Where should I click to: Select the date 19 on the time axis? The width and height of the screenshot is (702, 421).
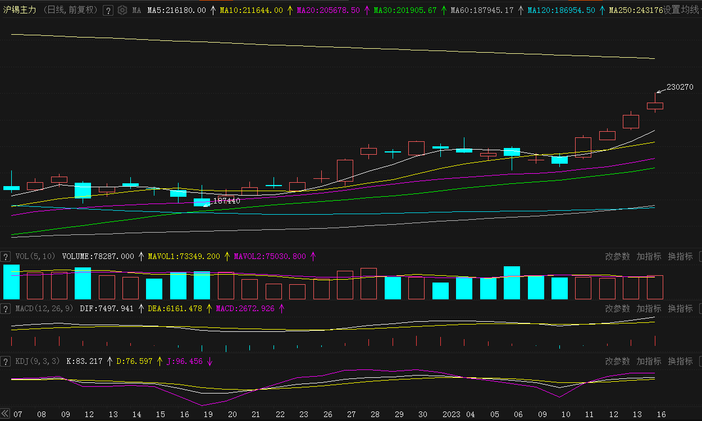click(x=208, y=415)
